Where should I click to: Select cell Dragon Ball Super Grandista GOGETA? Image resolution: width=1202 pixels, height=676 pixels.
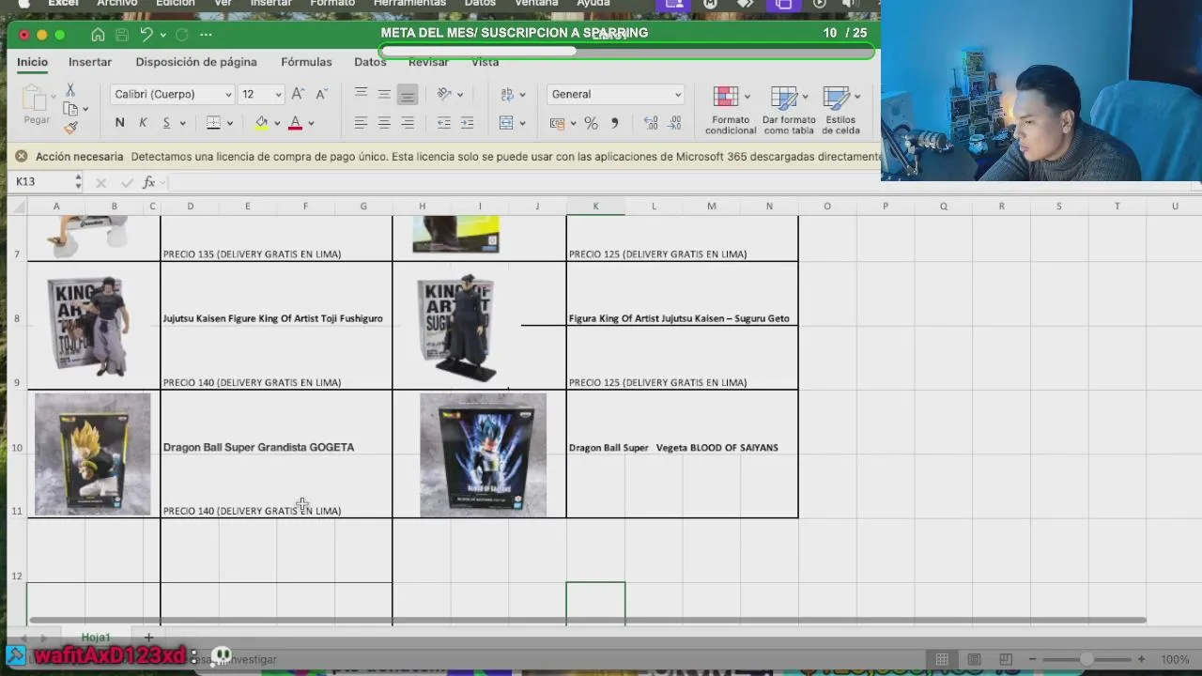point(258,447)
